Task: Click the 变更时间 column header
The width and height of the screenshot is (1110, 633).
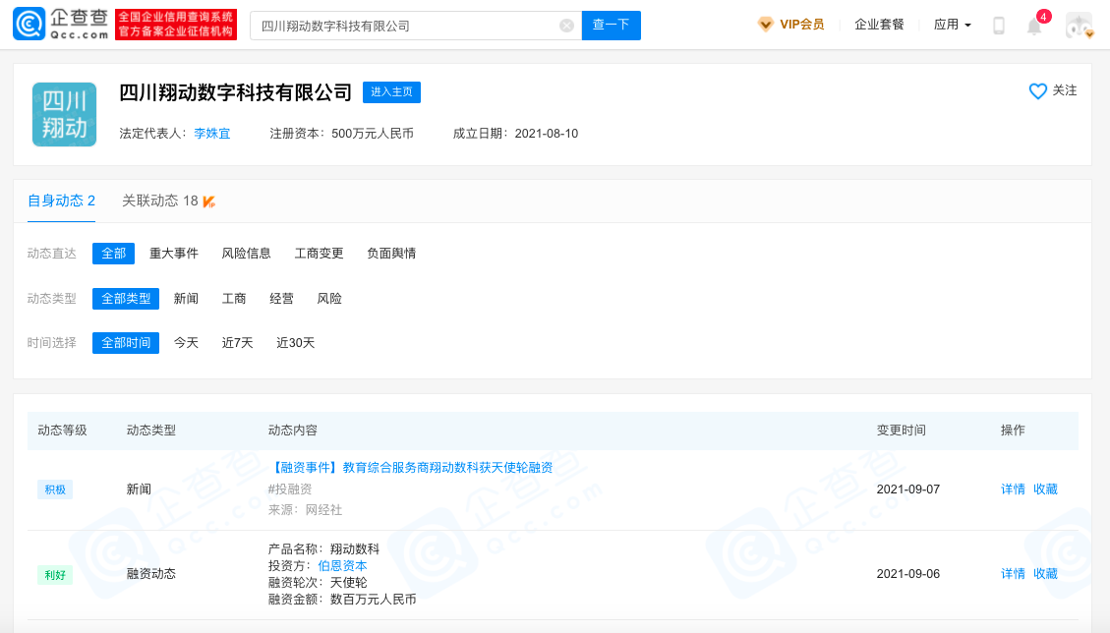Action: click(x=901, y=431)
